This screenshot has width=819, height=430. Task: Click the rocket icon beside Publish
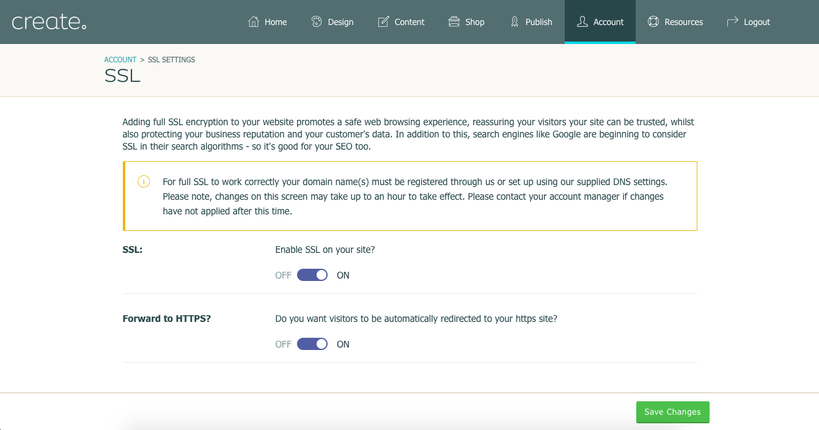pyautogui.click(x=515, y=22)
